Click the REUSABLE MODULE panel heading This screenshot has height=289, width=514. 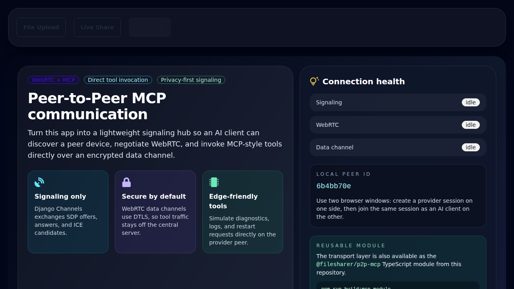[351, 245]
